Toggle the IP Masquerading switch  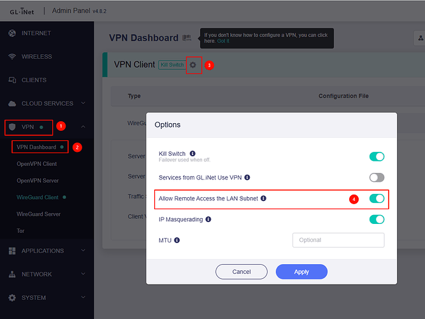(377, 219)
